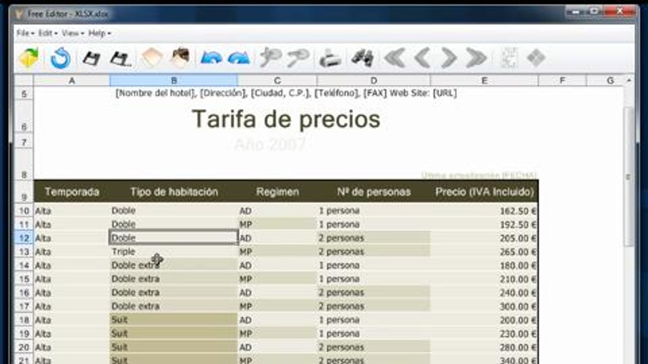Click the '205.00 €' price cell
Viewport: 648px width, 364px height.
point(484,238)
